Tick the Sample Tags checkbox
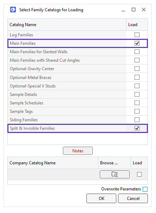Viewport: 156px width, 213px height. pos(137,111)
